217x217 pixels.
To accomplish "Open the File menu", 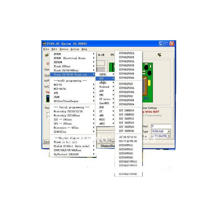I will [46, 49].
